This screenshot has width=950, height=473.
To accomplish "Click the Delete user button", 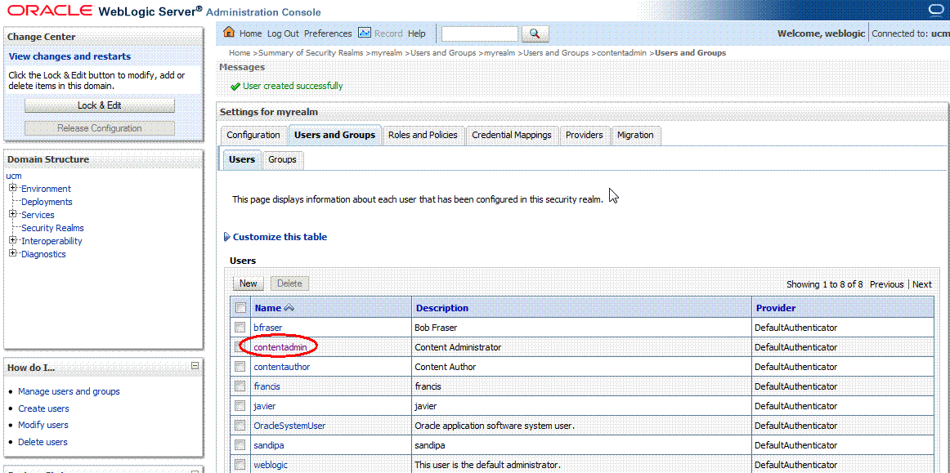I will pyautogui.click(x=289, y=283).
